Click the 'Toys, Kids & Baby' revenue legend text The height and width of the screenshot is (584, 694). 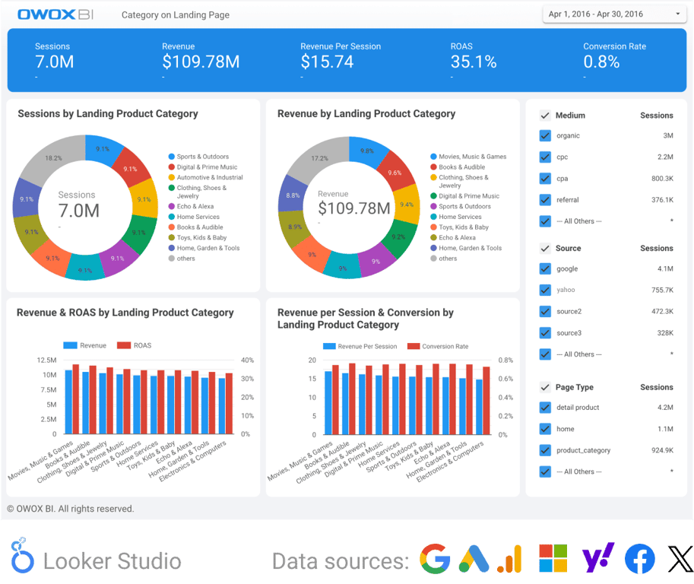(x=464, y=227)
